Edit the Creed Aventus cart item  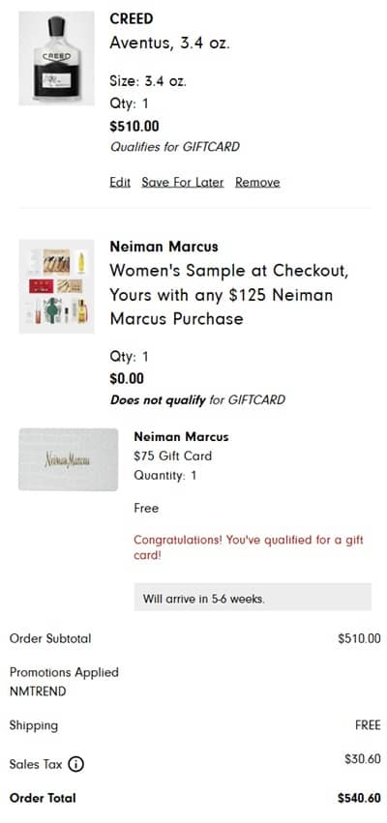point(120,182)
